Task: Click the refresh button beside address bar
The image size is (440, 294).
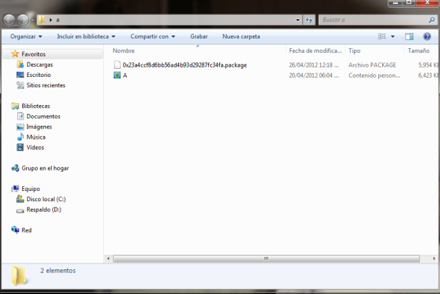Action: click(308, 20)
